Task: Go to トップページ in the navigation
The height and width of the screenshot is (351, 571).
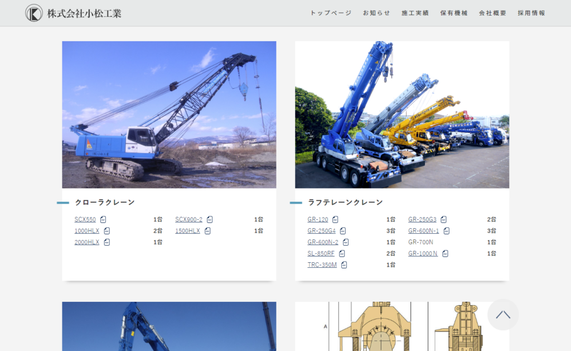Action: pos(331,13)
